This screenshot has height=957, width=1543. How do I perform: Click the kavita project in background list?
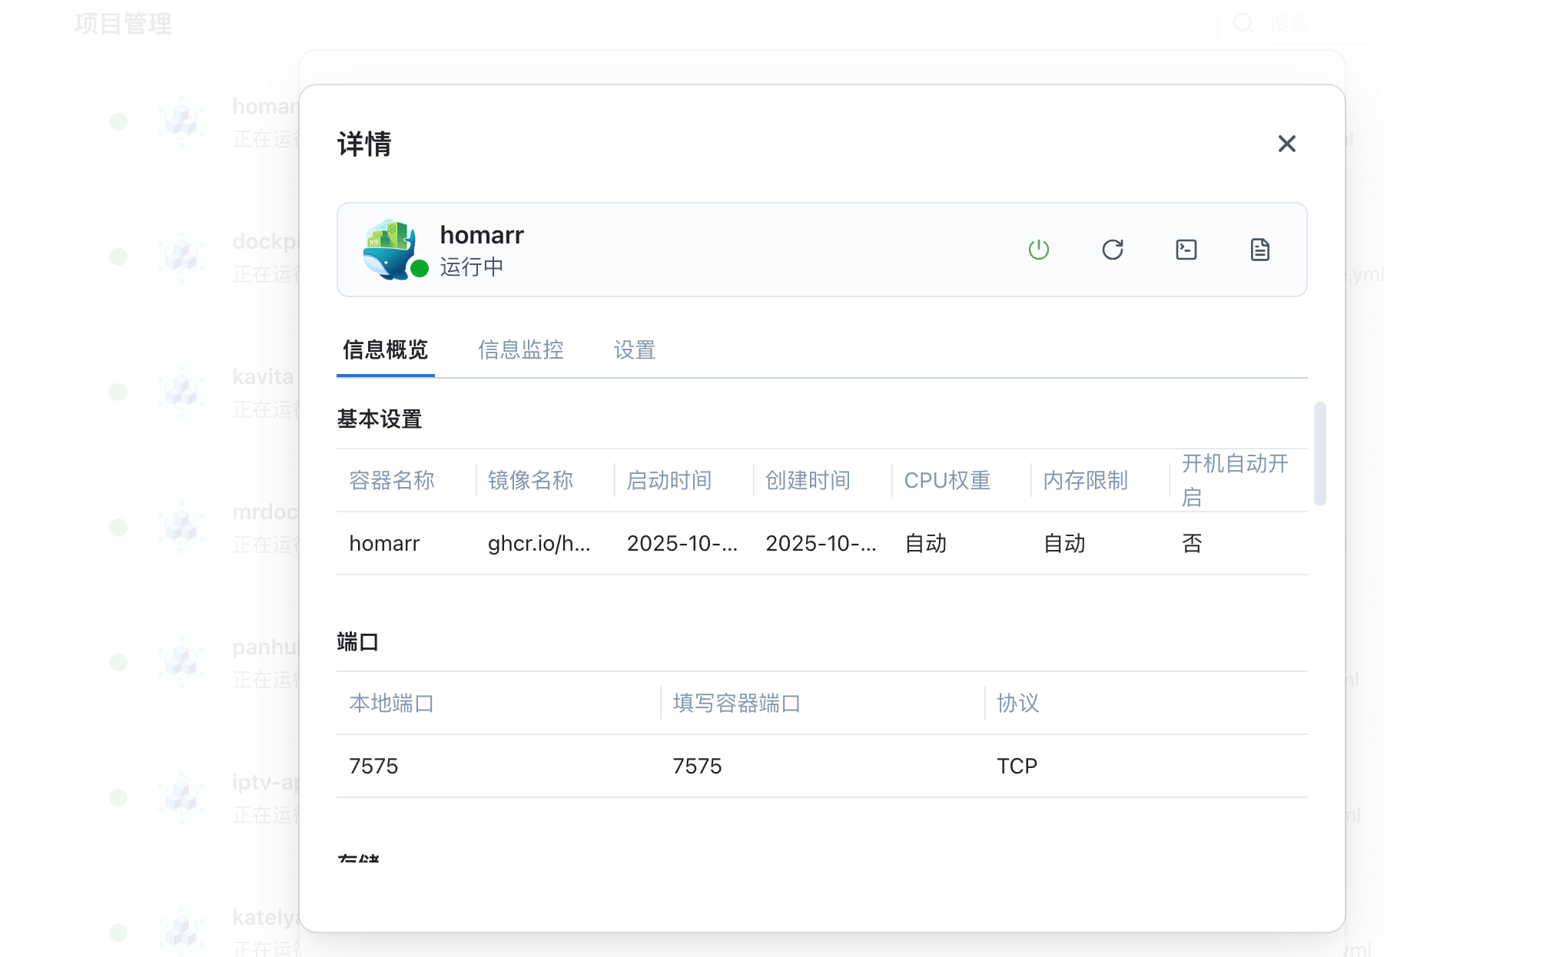coord(263,377)
